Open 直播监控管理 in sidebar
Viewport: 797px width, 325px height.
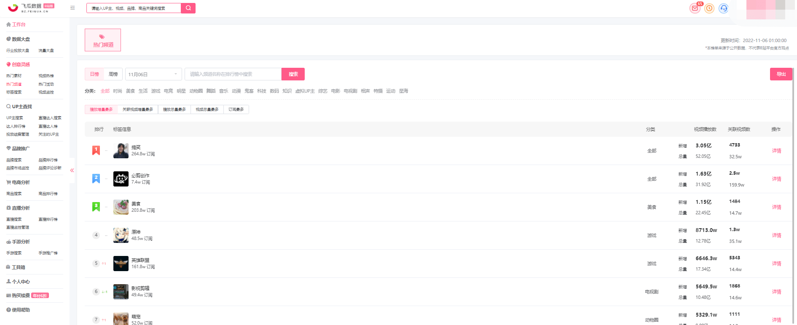18,227
